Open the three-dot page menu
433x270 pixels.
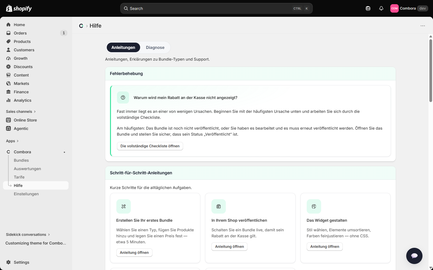423,26
